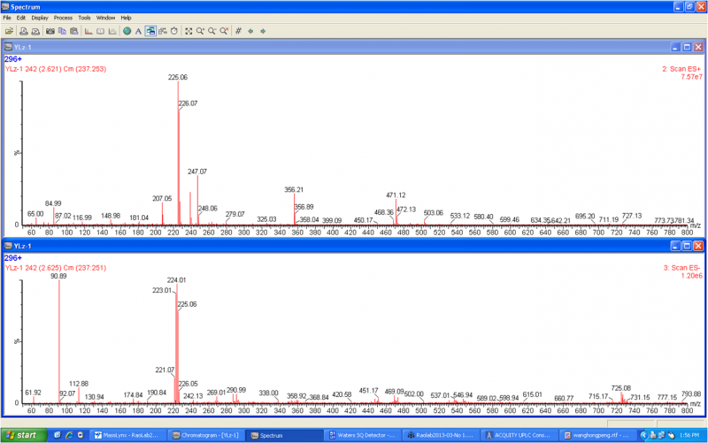Expand hidden system tray icons arrow
708x443 pixels.
(x=644, y=435)
